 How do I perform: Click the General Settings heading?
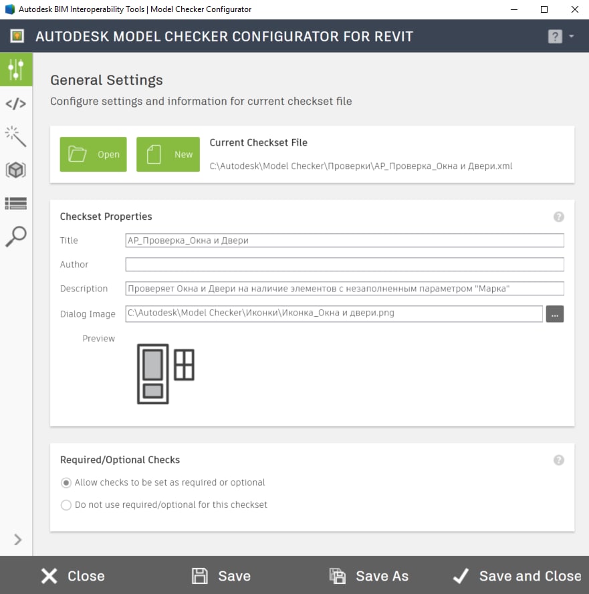pyautogui.click(x=106, y=80)
